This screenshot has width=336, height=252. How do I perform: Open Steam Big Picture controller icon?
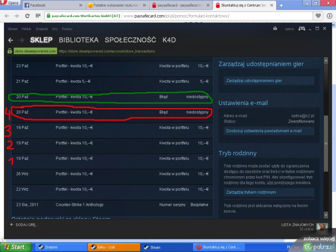tap(301, 29)
